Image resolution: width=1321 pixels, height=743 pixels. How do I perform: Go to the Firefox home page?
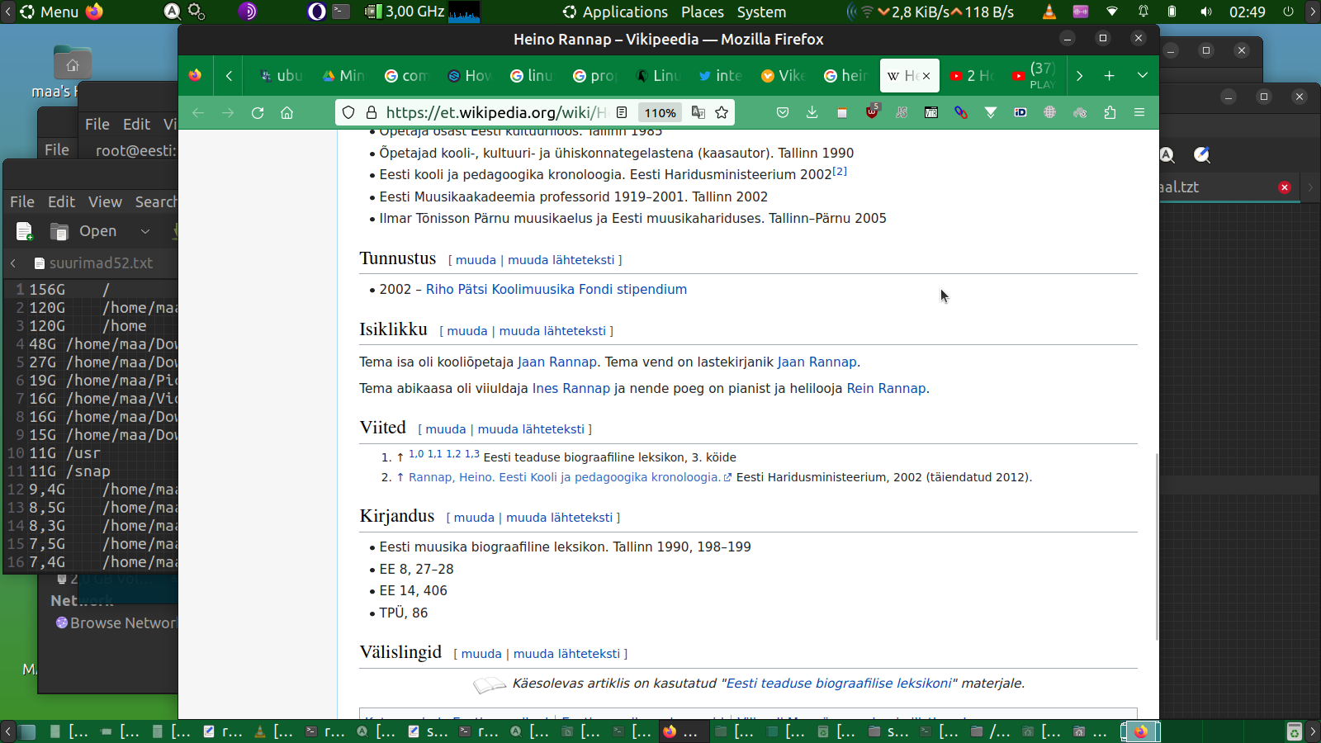pos(286,112)
